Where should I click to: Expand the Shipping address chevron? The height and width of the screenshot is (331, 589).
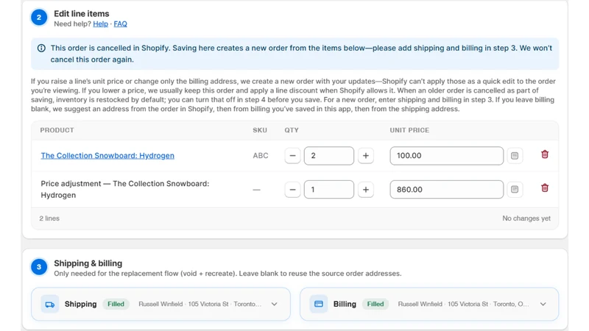click(274, 304)
